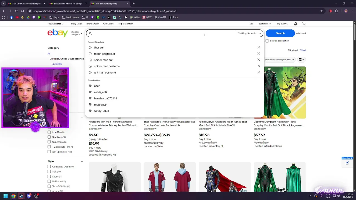Open the TikTok bookmark icon

pyautogui.click(x=109, y=17)
